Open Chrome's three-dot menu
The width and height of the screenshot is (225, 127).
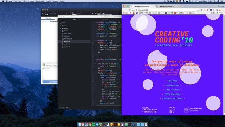point(223,10)
